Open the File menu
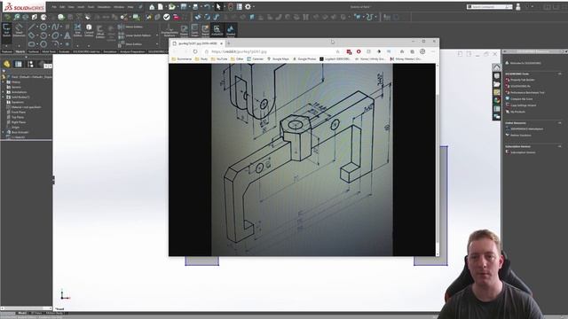The height and width of the screenshot is (319, 568). [54, 7]
